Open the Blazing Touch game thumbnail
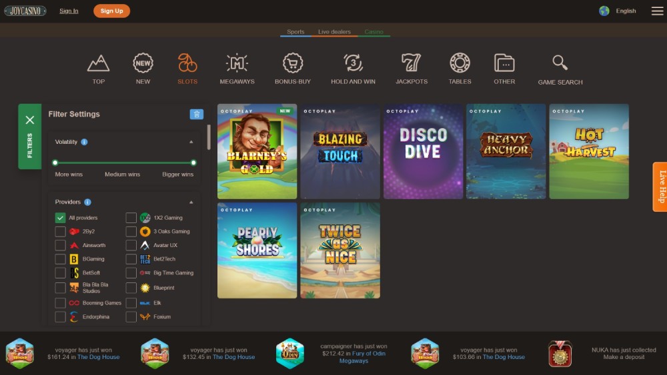The height and width of the screenshot is (375, 667). (x=340, y=152)
